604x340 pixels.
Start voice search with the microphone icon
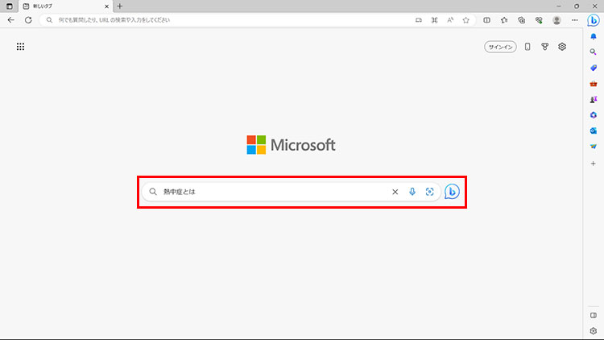[x=412, y=192]
